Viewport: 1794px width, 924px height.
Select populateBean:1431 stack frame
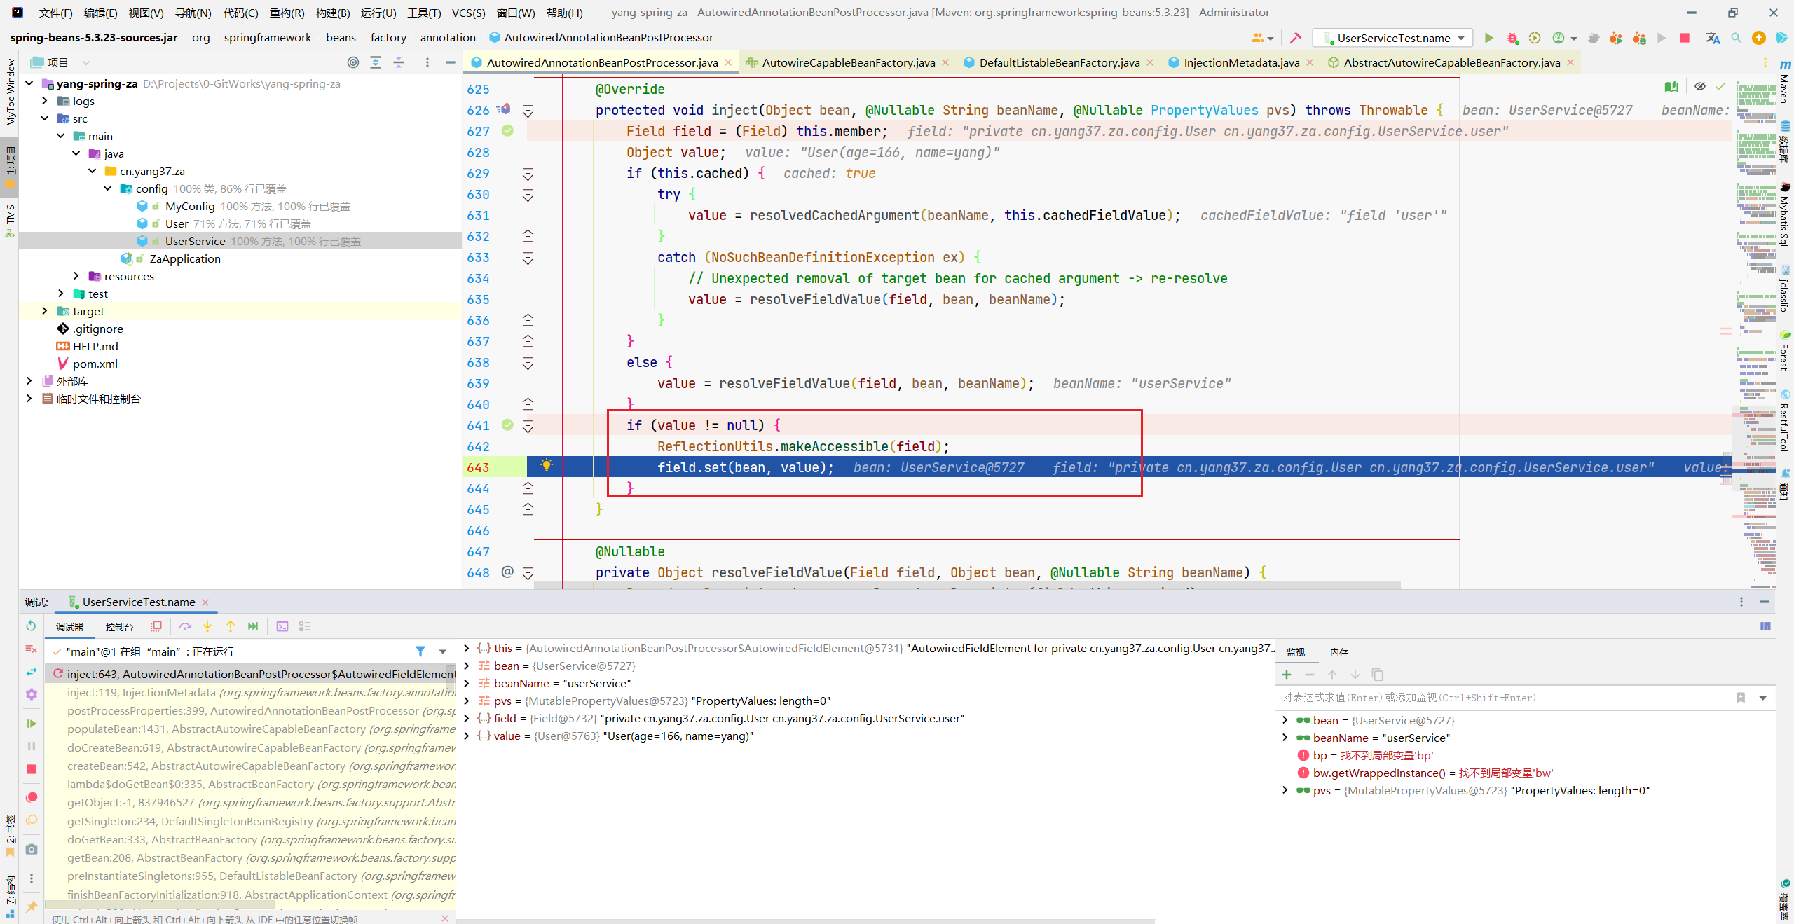pos(250,729)
